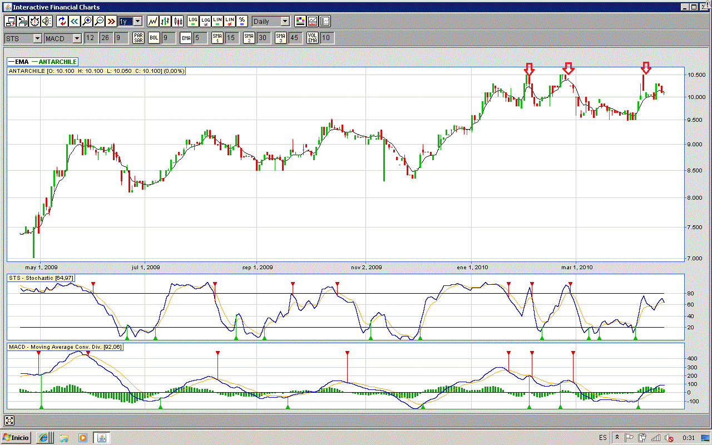Click the EMA legend label

pyautogui.click(x=22, y=62)
